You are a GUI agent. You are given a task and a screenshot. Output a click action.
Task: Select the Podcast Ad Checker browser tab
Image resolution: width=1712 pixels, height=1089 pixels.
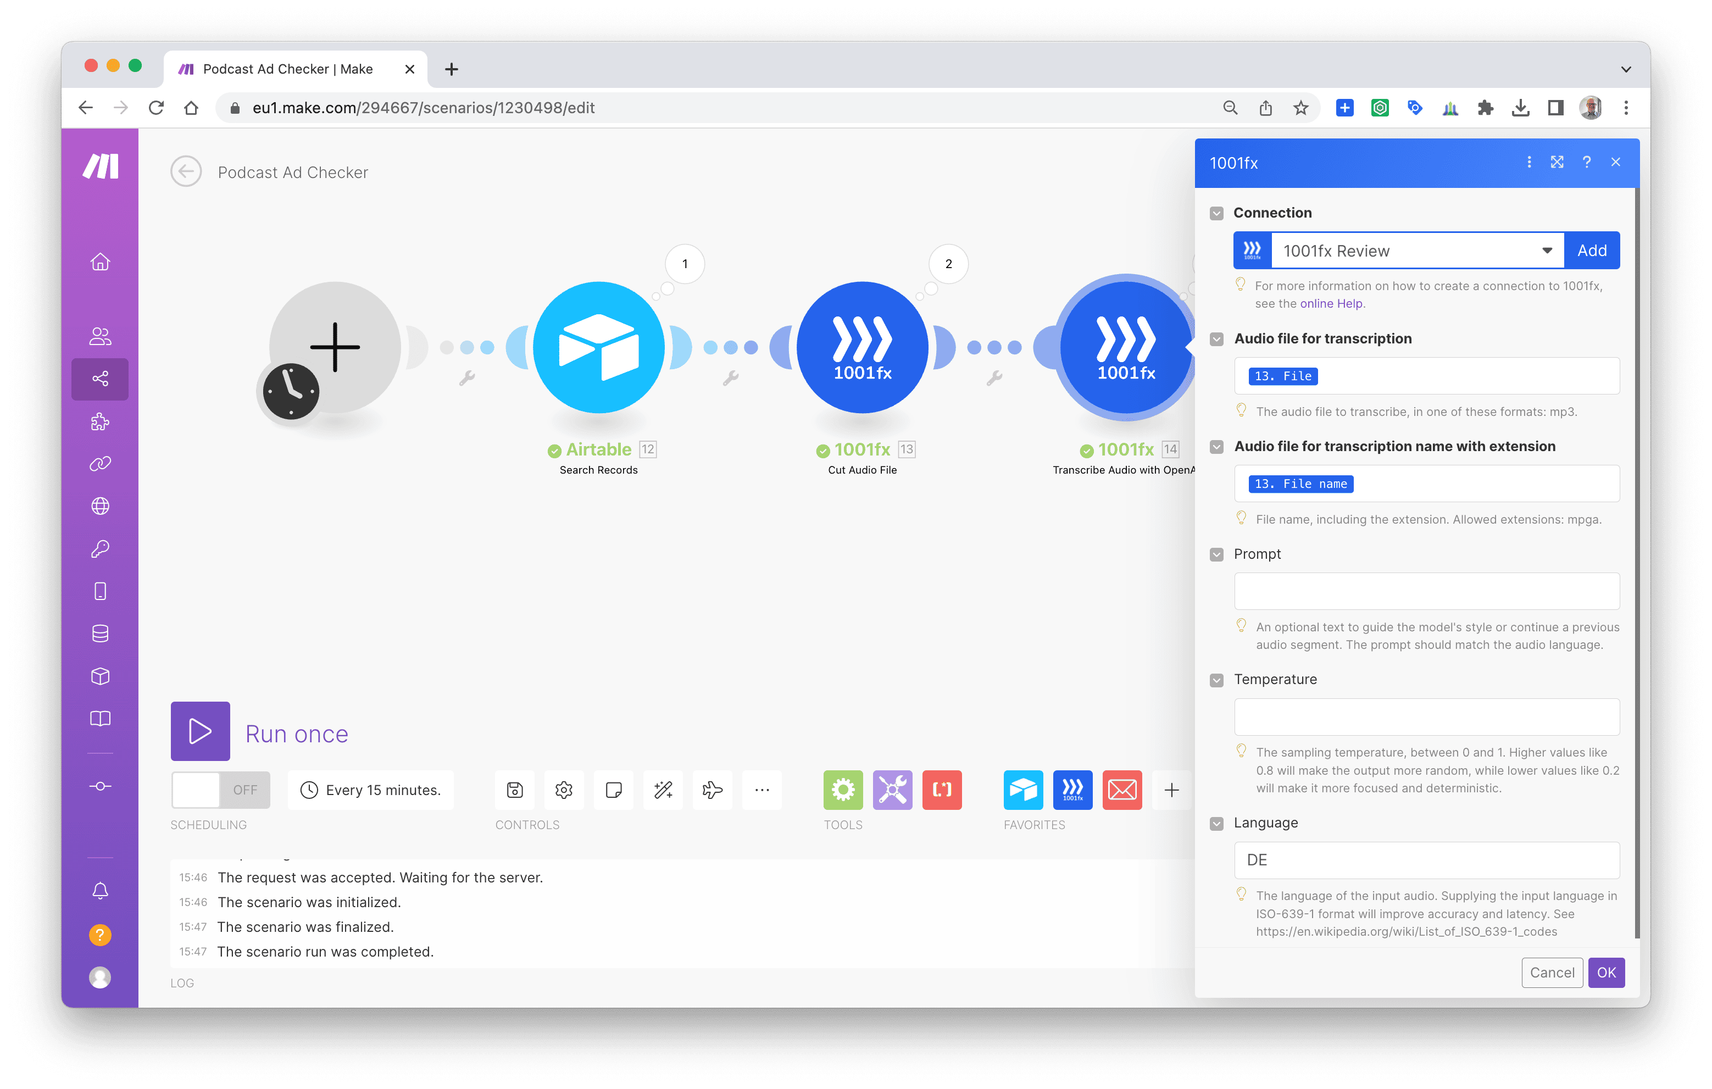coord(287,69)
